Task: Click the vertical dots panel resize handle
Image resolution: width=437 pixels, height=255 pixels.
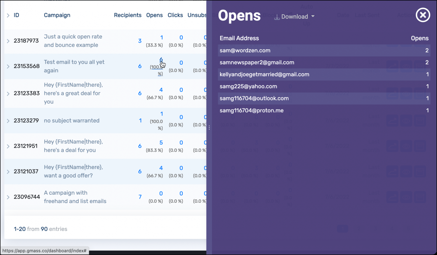Action: click(209, 128)
